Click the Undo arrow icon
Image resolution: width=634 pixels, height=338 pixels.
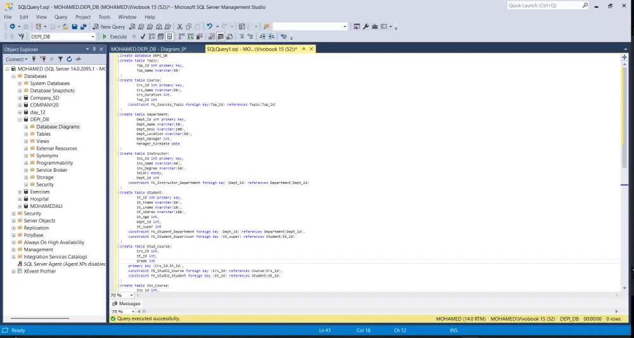(x=209, y=27)
